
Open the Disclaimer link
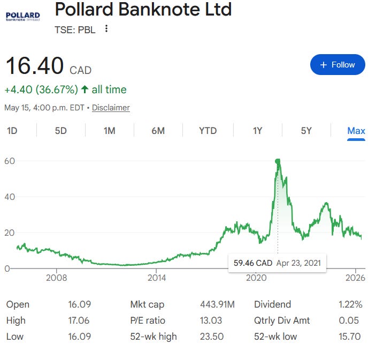[111, 107]
